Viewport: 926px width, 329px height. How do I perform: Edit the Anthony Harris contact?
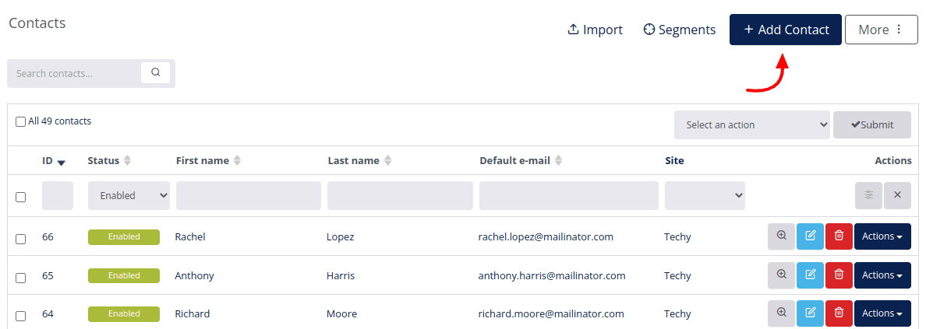pyautogui.click(x=811, y=275)
